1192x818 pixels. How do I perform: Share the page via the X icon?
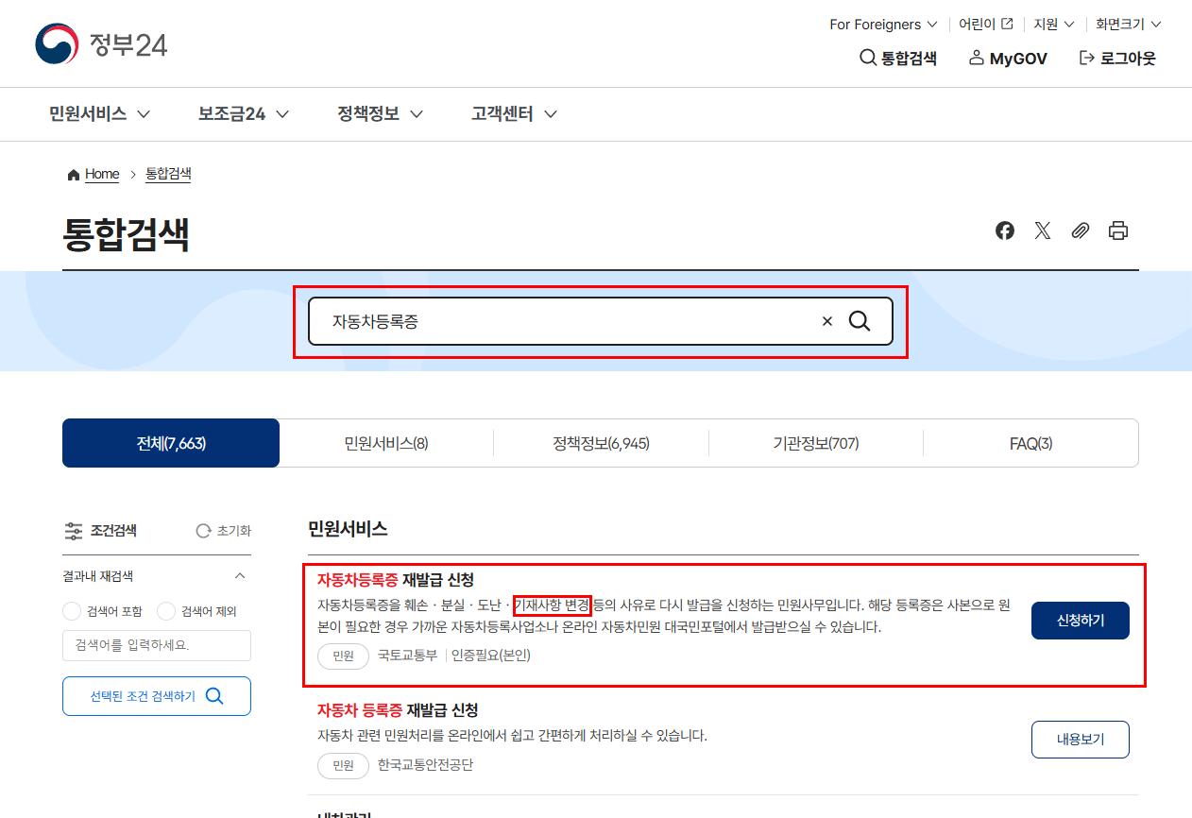(x=1042, y=230)
